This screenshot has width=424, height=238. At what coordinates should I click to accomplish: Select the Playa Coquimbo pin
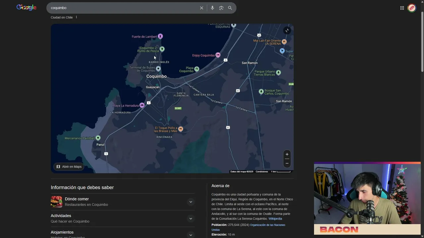[197, 69]
